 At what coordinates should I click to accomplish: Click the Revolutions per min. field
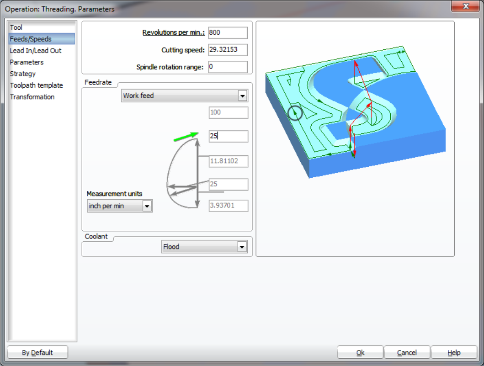click(228, 33)
